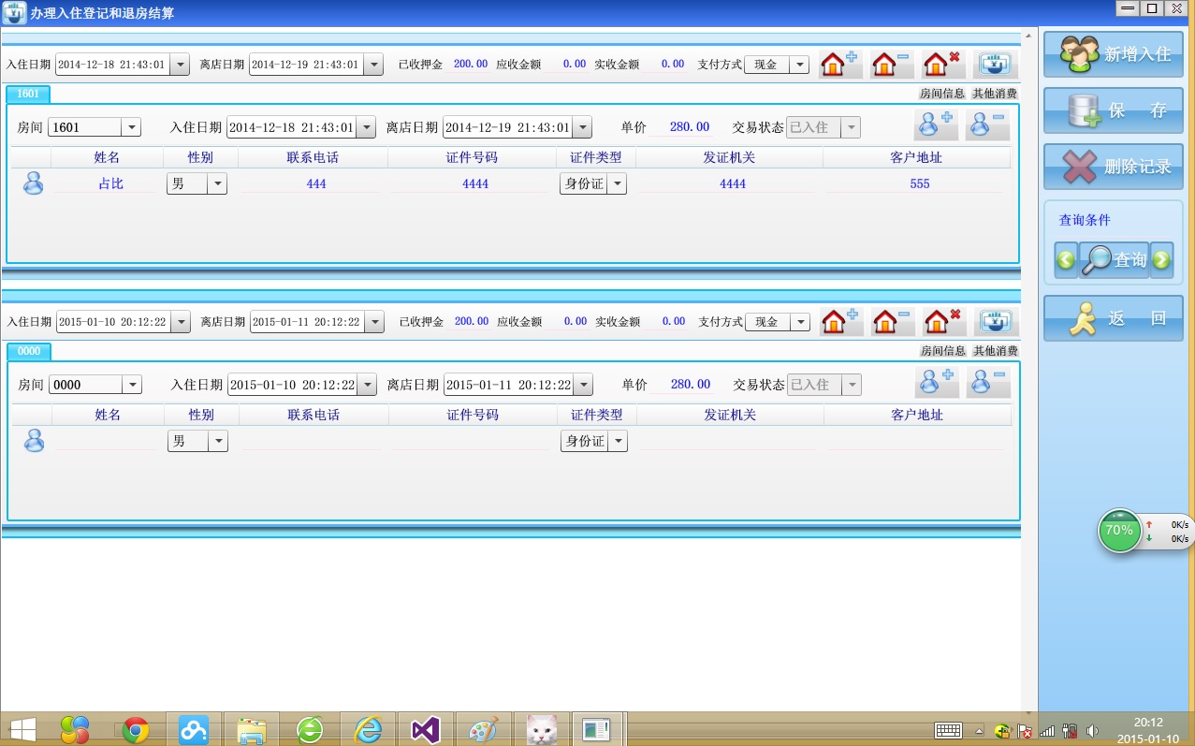Open Chrome from the Windows taskbar
Screen dimensions: 1195x746
click(x=136, y=729)
